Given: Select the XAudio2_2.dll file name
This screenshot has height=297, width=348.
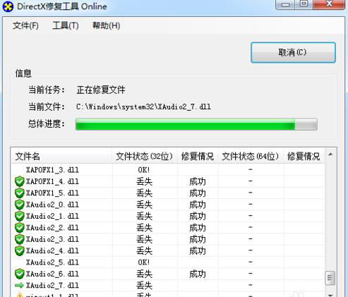Looking at the screenshot, I should (52, 228).
